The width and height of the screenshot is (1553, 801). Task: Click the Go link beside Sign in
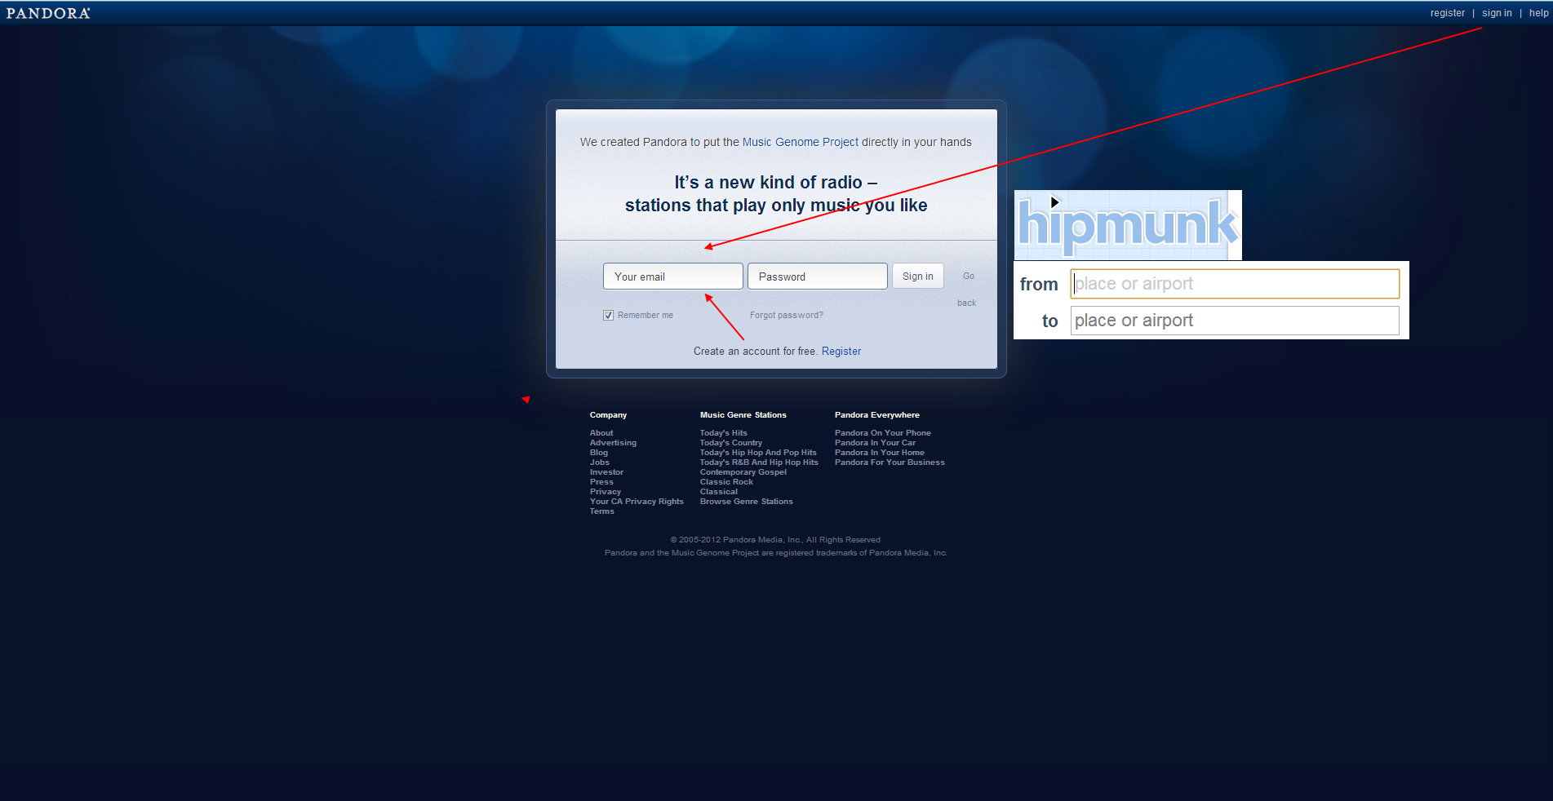tap(969, 276)
